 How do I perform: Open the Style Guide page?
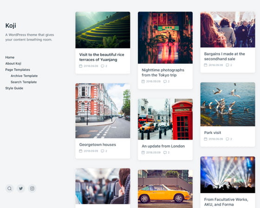tap(14, 88)
